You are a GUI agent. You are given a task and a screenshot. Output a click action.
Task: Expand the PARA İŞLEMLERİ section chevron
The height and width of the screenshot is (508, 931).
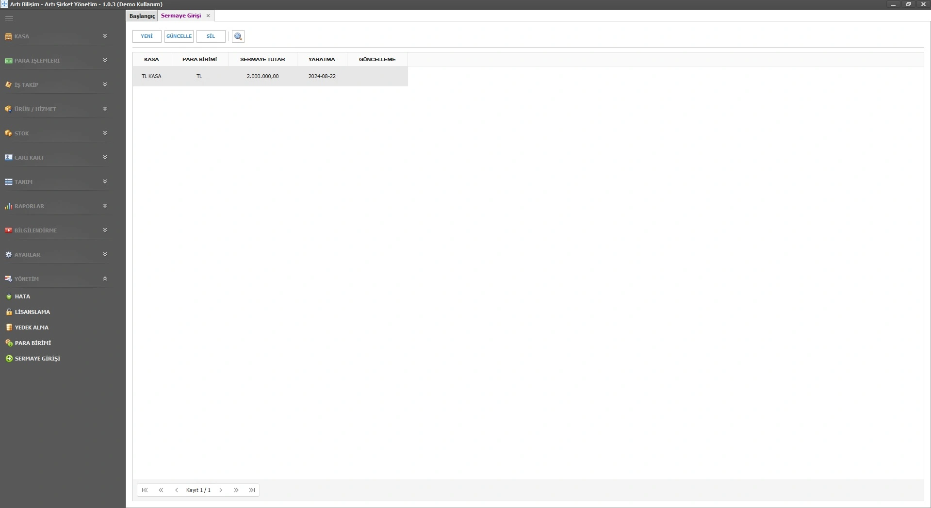(105, 61)
